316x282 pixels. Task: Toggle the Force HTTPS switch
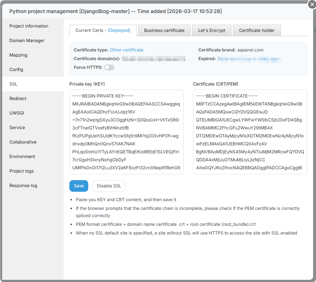(109, 67)
